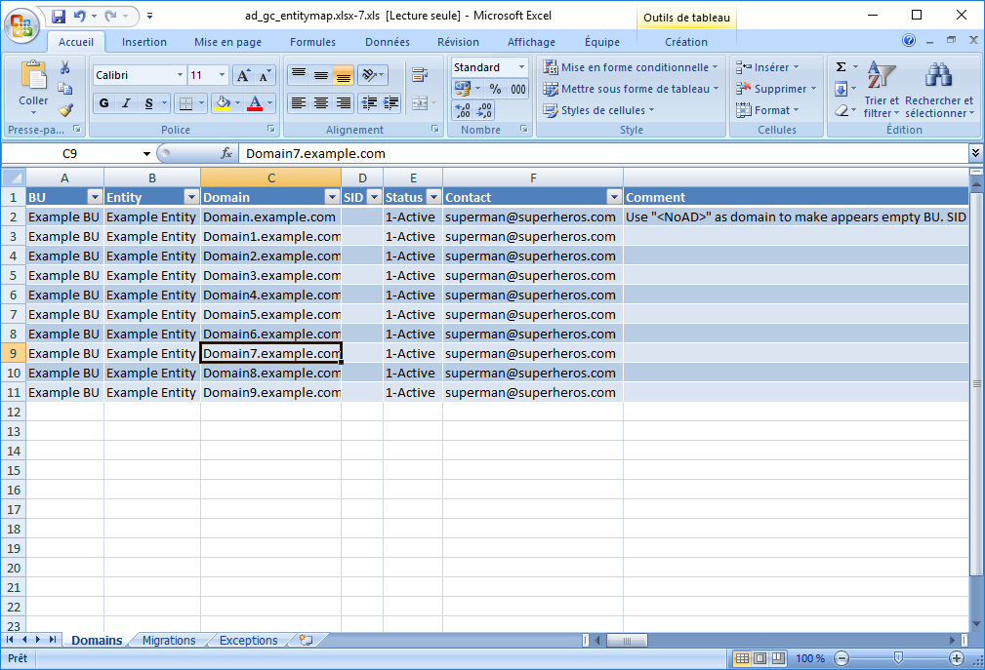The width and height of the screenshot is (985, 670).
Task: Click Supprimer cells button
Action: [776, 89]
